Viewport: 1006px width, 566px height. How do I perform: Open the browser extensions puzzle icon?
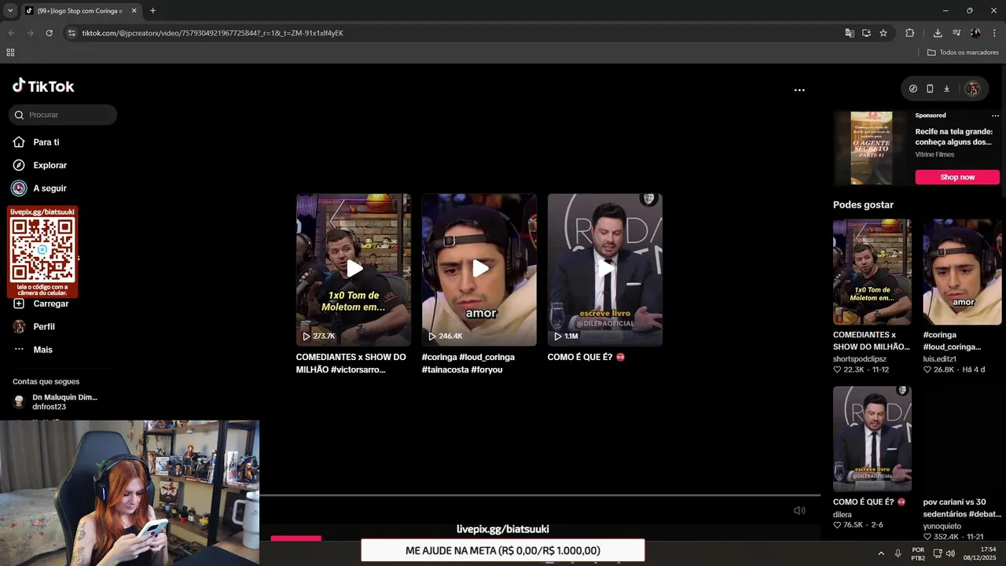pyautogui.click(x=910, y=33)
